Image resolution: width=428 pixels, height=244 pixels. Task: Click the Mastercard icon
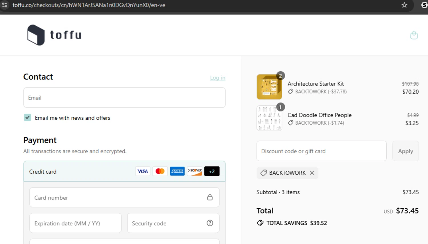pyautogui.click(x=160, y=171)
